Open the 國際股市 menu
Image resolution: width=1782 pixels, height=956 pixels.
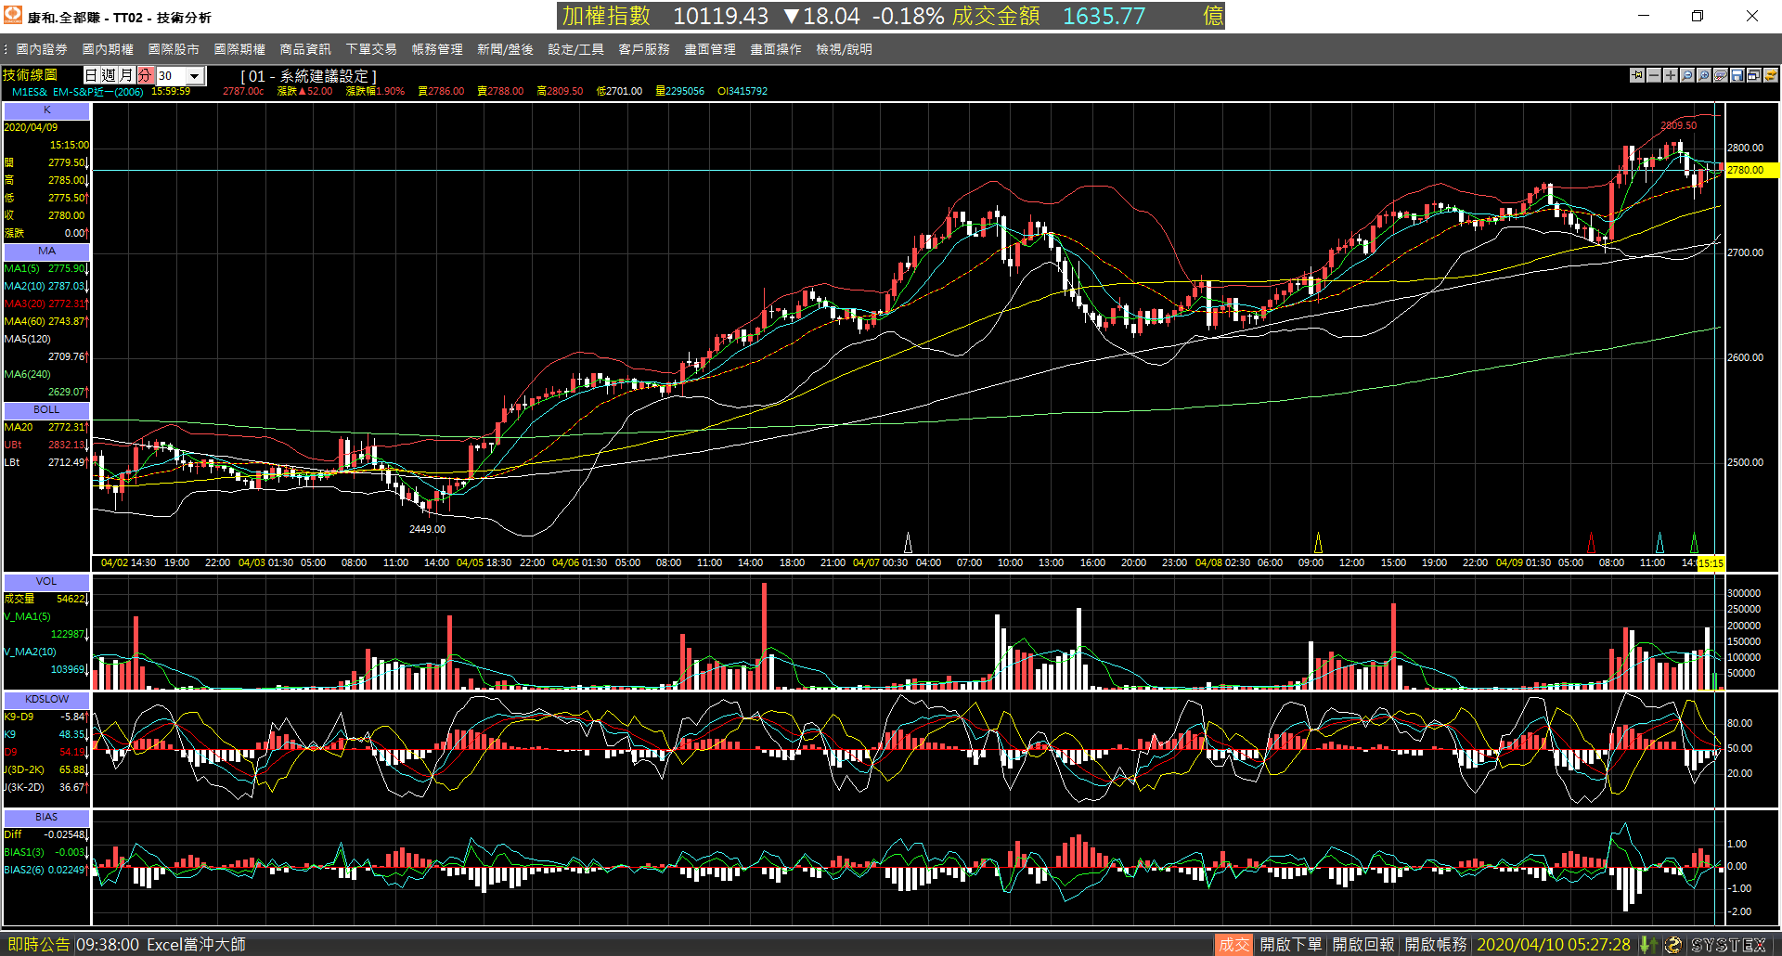click(174, 49)
